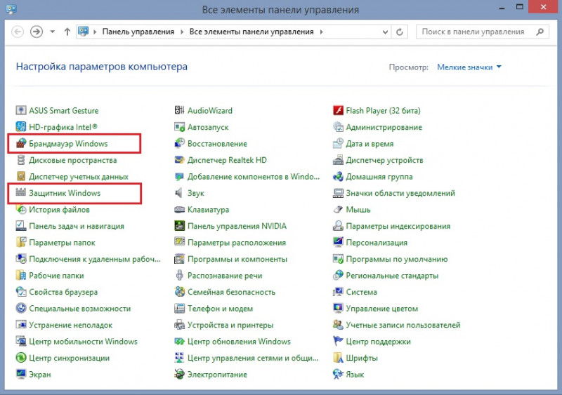Open Персонализация link
Image resolution: width=562 pixels, height=395 pixels.
click(377, 243)
